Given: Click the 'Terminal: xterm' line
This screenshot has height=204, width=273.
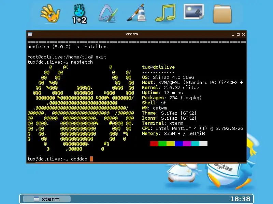Looking at the screenshot, I should [x=163, y=123].
